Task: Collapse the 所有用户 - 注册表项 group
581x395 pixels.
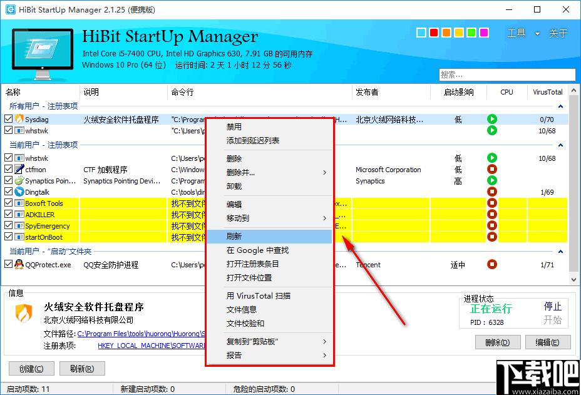Action: coord(560,106)
